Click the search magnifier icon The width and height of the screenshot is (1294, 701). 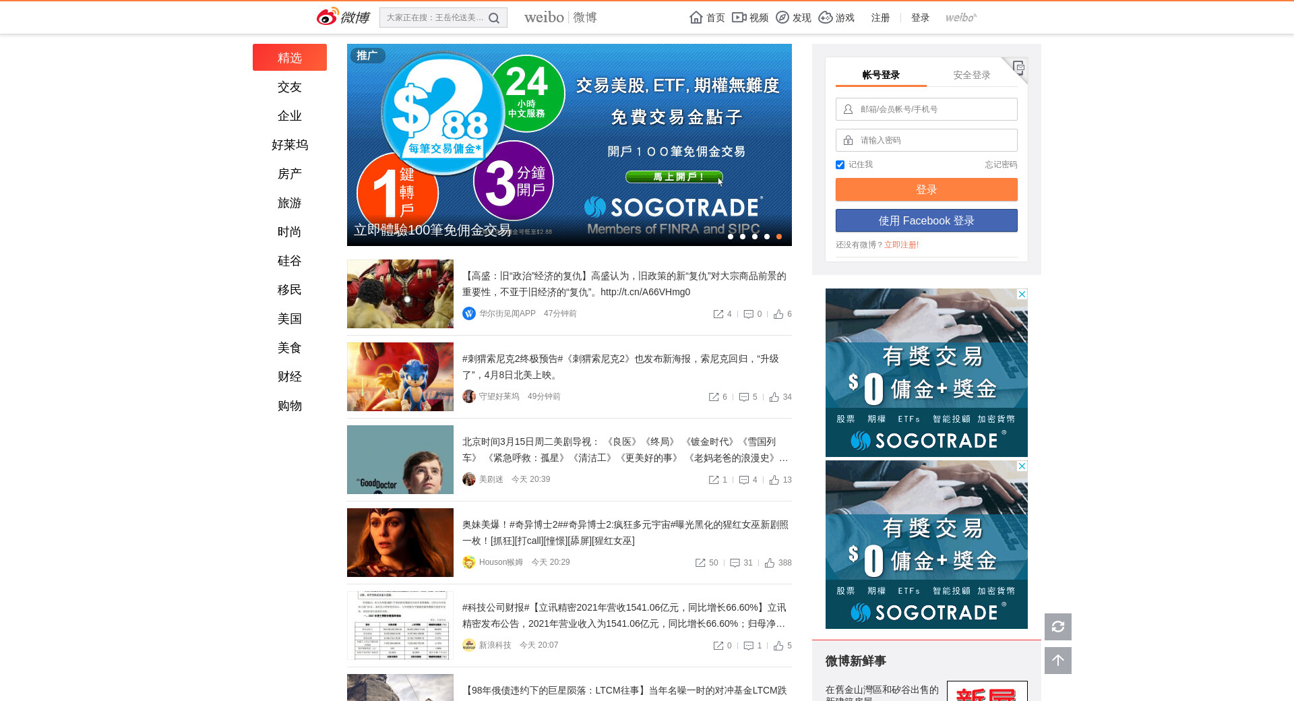[x=494, y=18]
